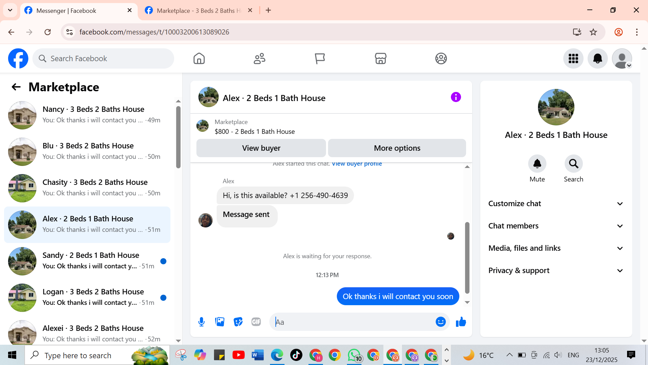Search in conversation magnifier icon
This screenshot has height=365, width=648.
coord(573,164)
